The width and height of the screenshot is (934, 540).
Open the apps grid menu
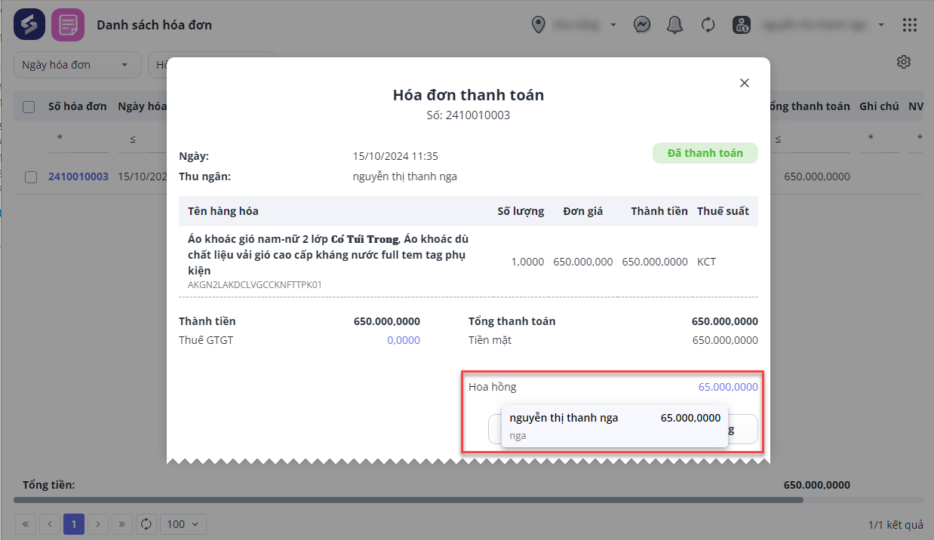coord(910,25)
